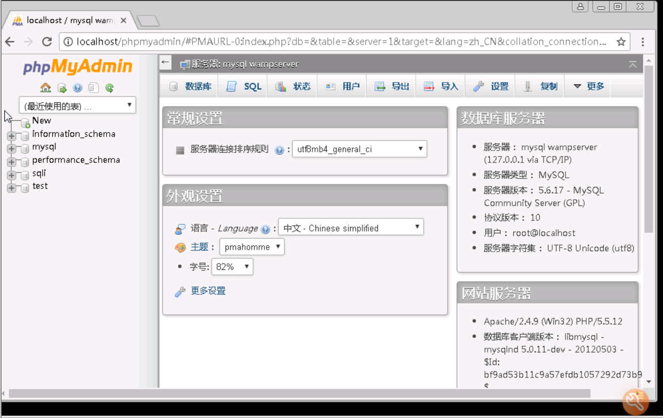
Task: Click the 服务器: mysql wampserver breadcrumb link
Action: tap(245, 64)
